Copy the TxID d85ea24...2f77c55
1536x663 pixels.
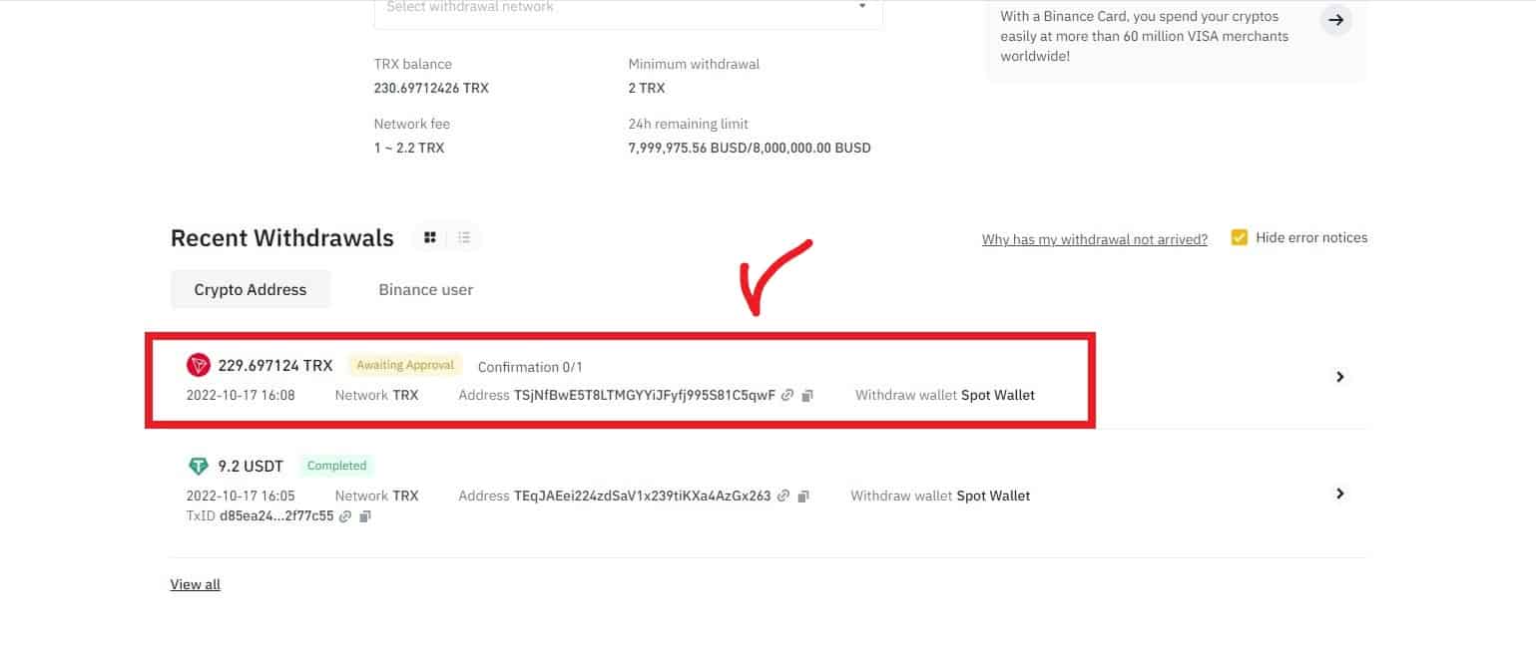(365, 516)
